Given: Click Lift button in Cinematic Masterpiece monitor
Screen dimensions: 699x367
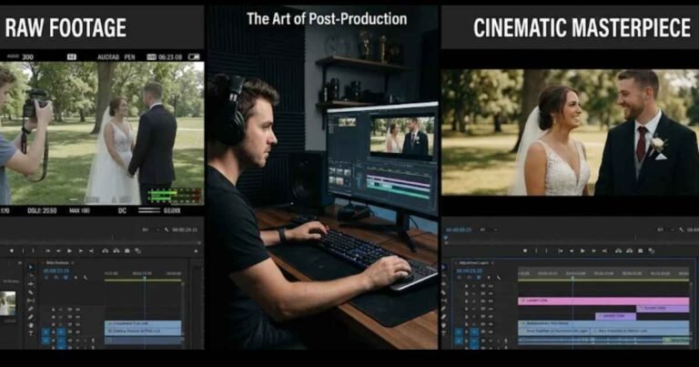Looking at the screenshot, I should pyautogui.click(x=618, y=251).
